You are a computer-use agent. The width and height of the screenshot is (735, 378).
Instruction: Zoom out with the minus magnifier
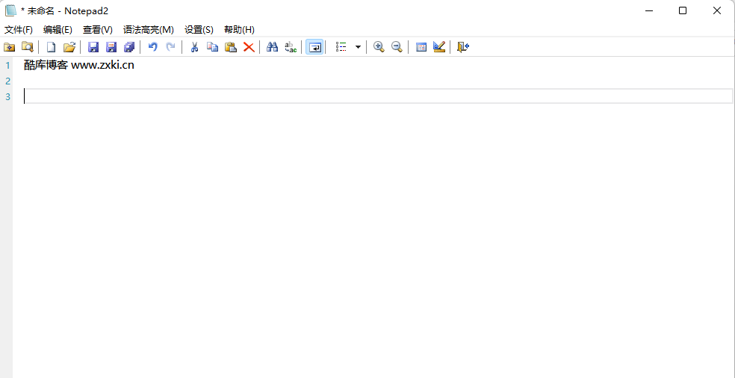point(397,47)
